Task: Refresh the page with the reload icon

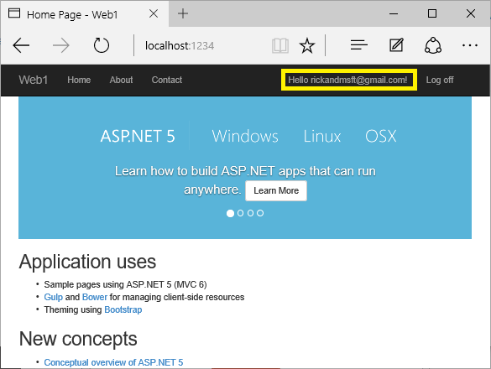Action: (x=102, y=45)
